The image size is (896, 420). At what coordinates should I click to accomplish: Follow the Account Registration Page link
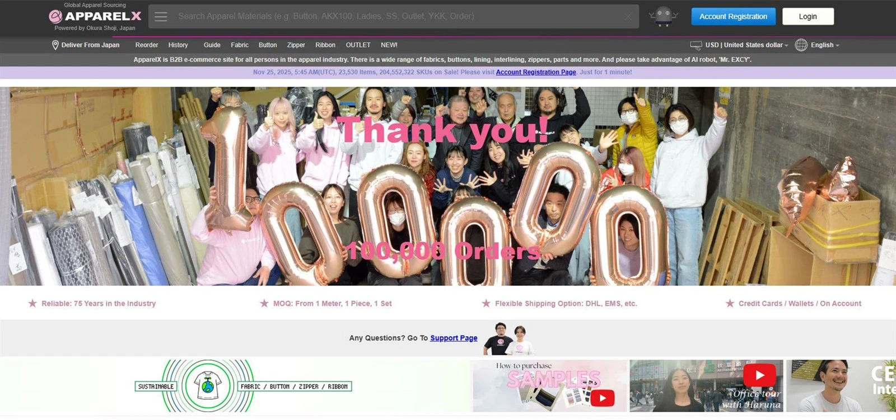coord(536,72)
